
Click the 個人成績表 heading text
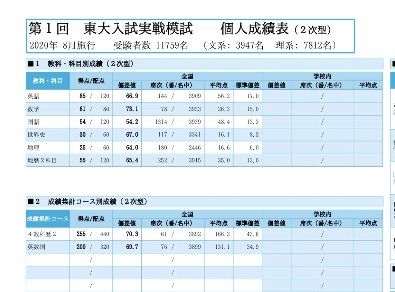pos(254,28)
